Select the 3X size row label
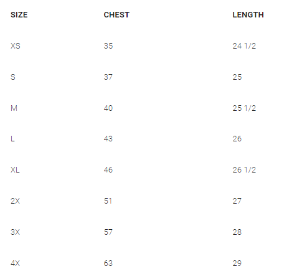The image size is (284, 279). coord(15,232)
